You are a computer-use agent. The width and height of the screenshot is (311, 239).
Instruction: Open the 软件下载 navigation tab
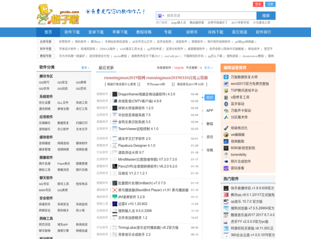72,33
